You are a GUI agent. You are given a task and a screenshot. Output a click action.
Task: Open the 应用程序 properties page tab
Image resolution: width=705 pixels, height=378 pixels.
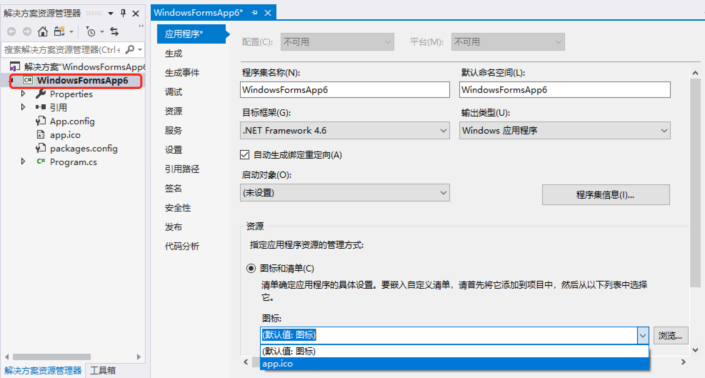191,34
